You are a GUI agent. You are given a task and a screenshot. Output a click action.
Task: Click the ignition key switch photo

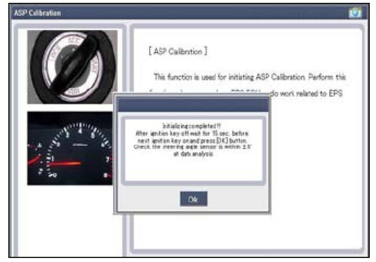coord(72,67)
